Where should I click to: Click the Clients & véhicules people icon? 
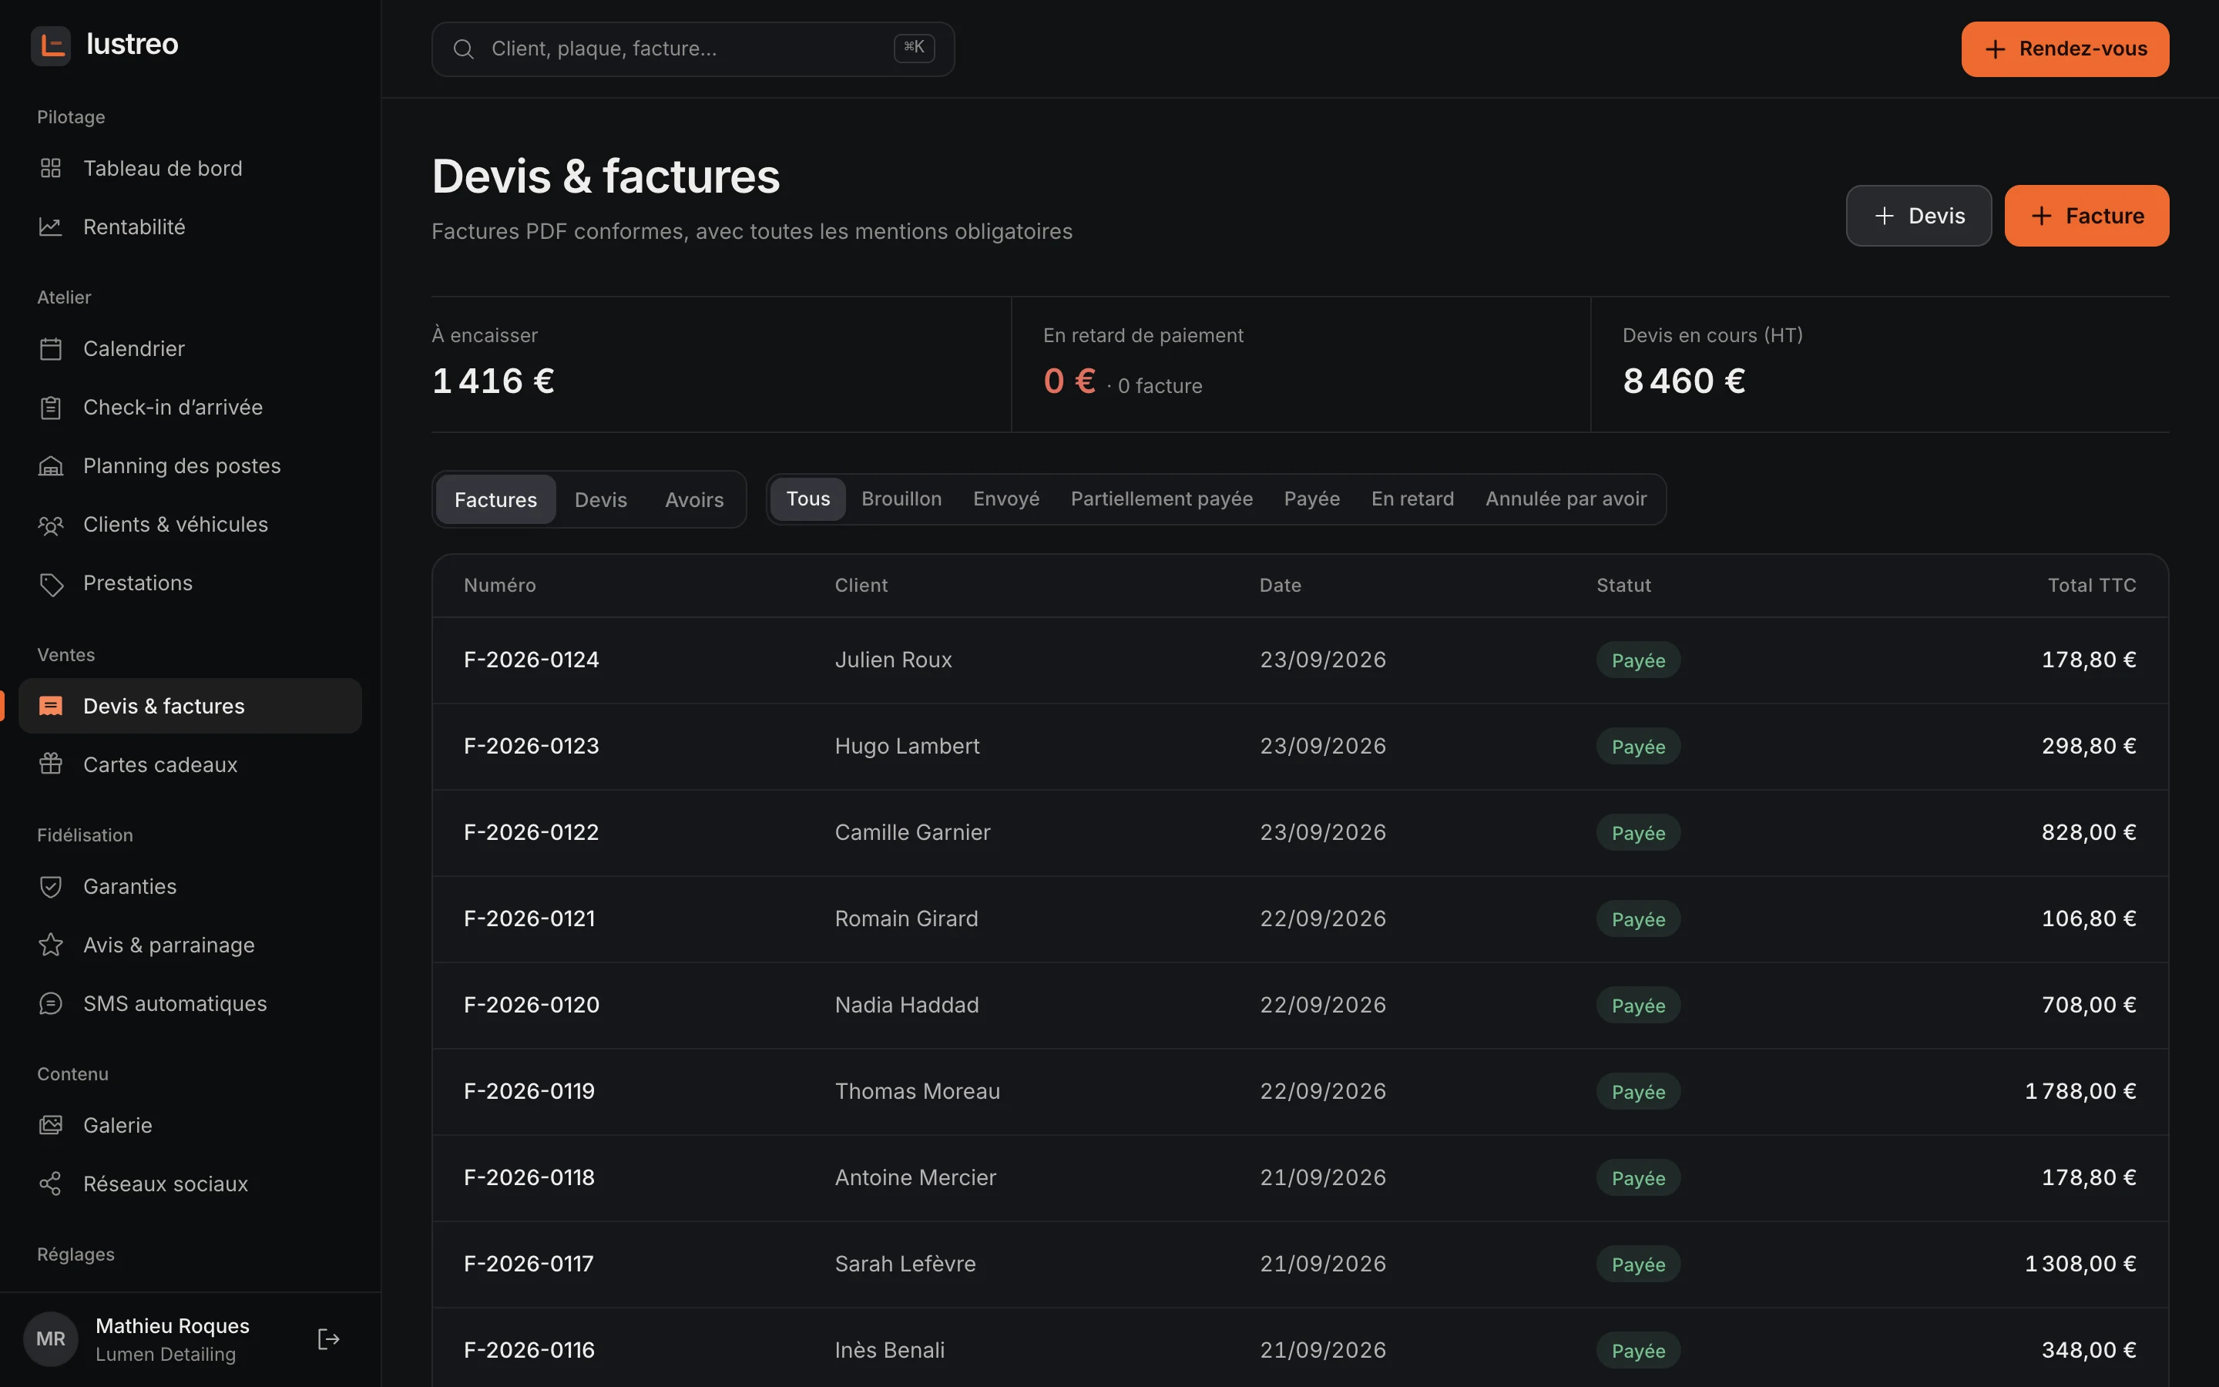tap(50, 525)
